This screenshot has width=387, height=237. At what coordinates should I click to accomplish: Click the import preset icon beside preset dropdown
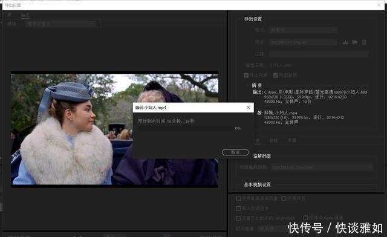355,42
